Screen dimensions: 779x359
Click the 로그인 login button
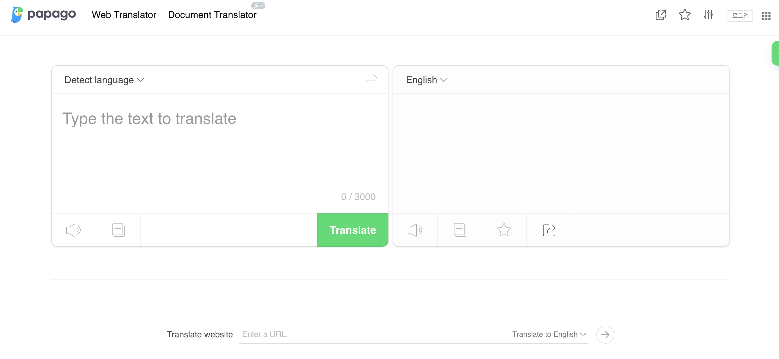[740, 15]
